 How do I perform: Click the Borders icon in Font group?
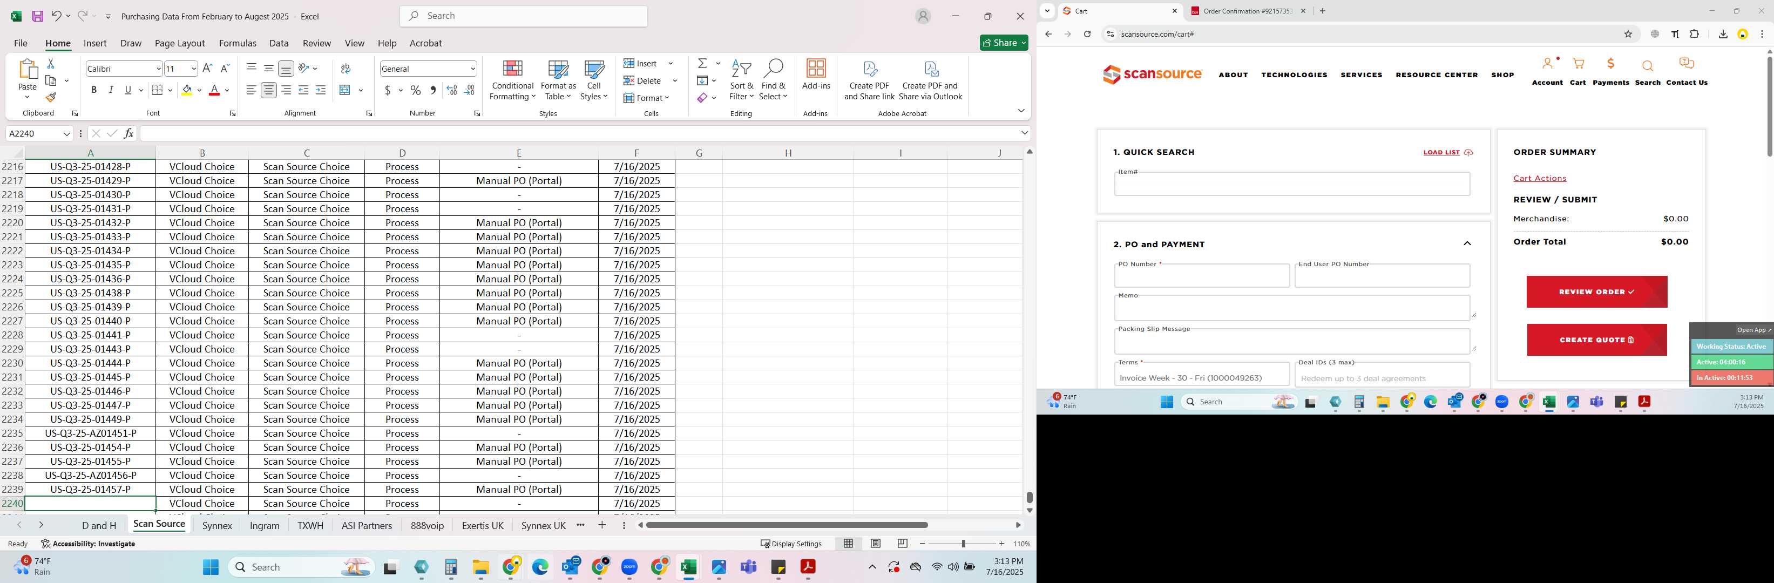pos(157,90)
